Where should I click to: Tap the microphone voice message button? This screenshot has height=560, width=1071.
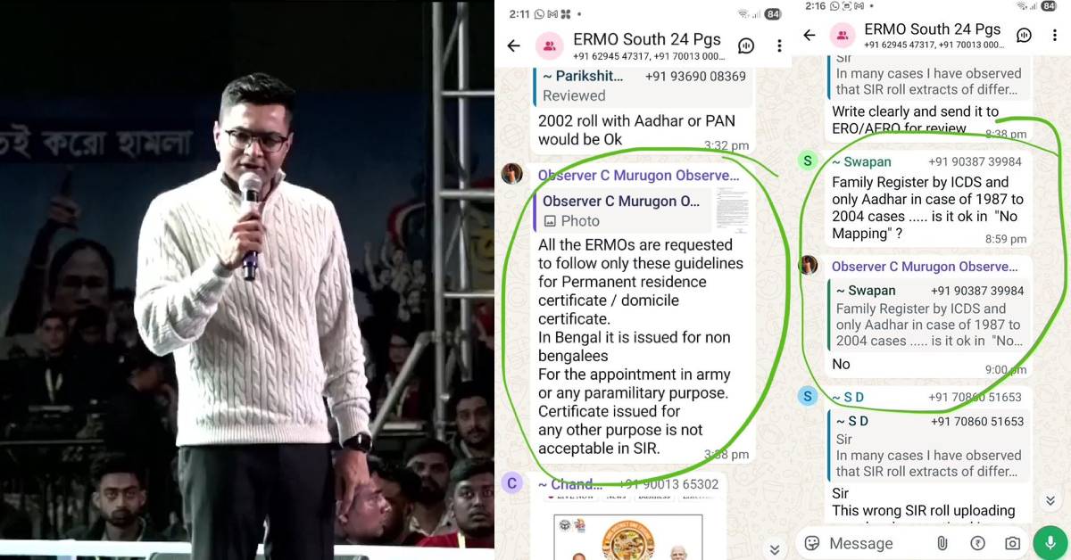(1050, 542)
